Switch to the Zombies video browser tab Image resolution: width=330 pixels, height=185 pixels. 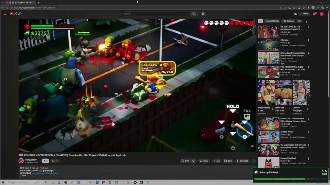click(x=20, y=3)
